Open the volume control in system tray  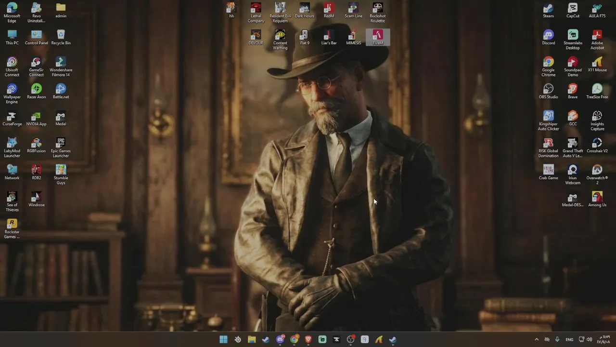click(x=590, y=340)
